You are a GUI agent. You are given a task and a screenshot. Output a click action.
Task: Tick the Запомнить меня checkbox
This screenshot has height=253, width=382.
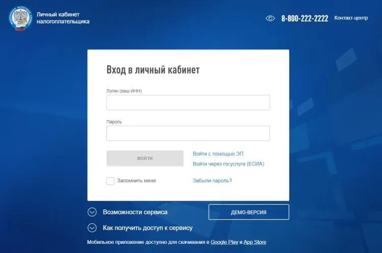(x=111, y=181)
